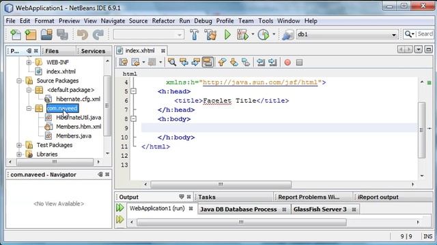
Task: Toggle Highlight Search in editor toolbar
Action: point(208,62)
